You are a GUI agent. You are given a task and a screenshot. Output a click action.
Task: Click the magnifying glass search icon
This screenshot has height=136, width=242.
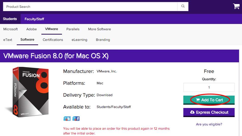pos(183,7)
